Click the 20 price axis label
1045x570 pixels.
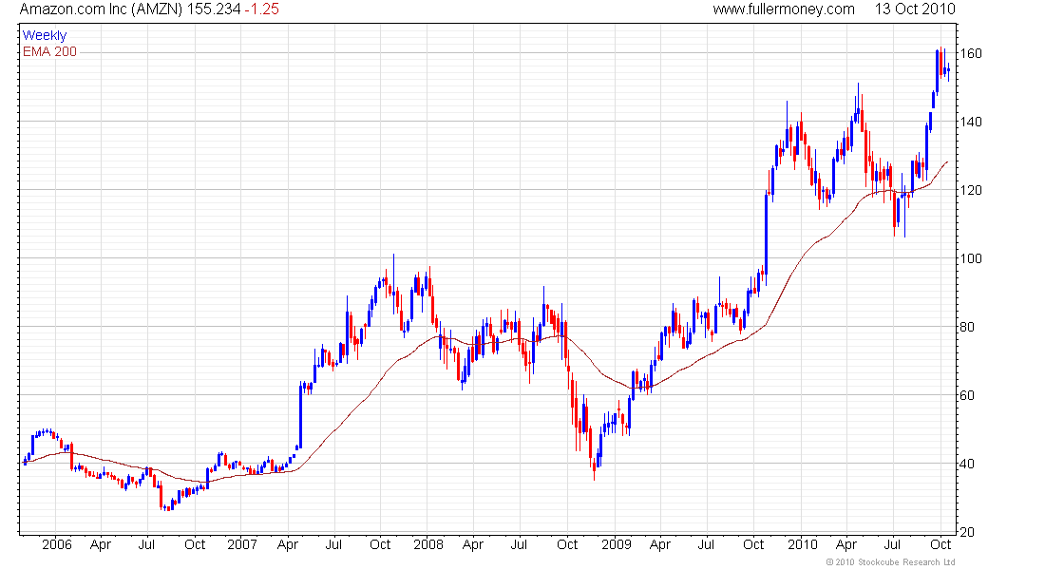coord(966,533)
